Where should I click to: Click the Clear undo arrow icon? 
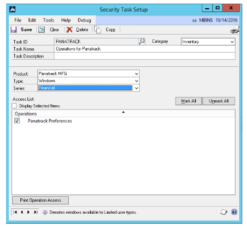[41, 30]
